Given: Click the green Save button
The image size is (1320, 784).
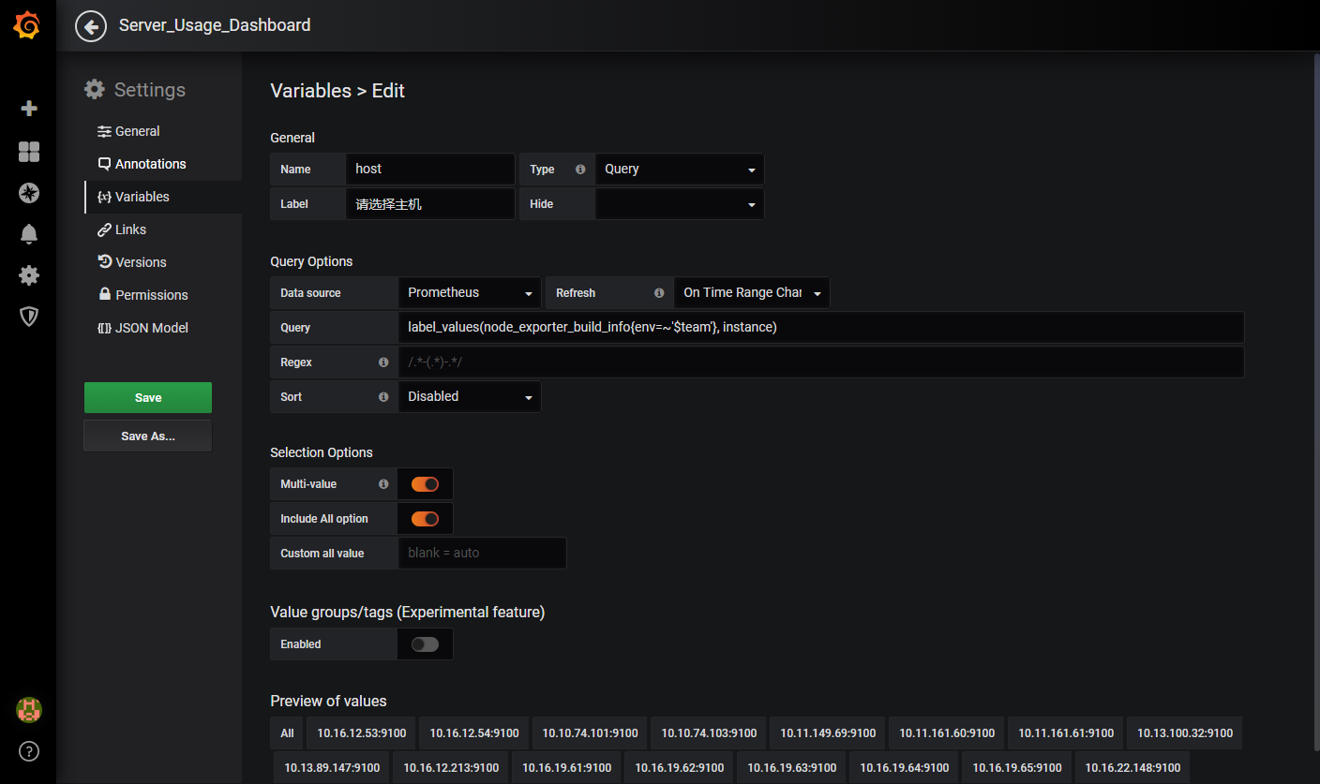Looking at the screenshot, I should pyautogui.click(x=148, y=398).
